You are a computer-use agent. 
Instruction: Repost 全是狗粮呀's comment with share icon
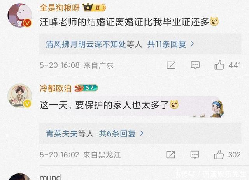click(x=171, y=65)
